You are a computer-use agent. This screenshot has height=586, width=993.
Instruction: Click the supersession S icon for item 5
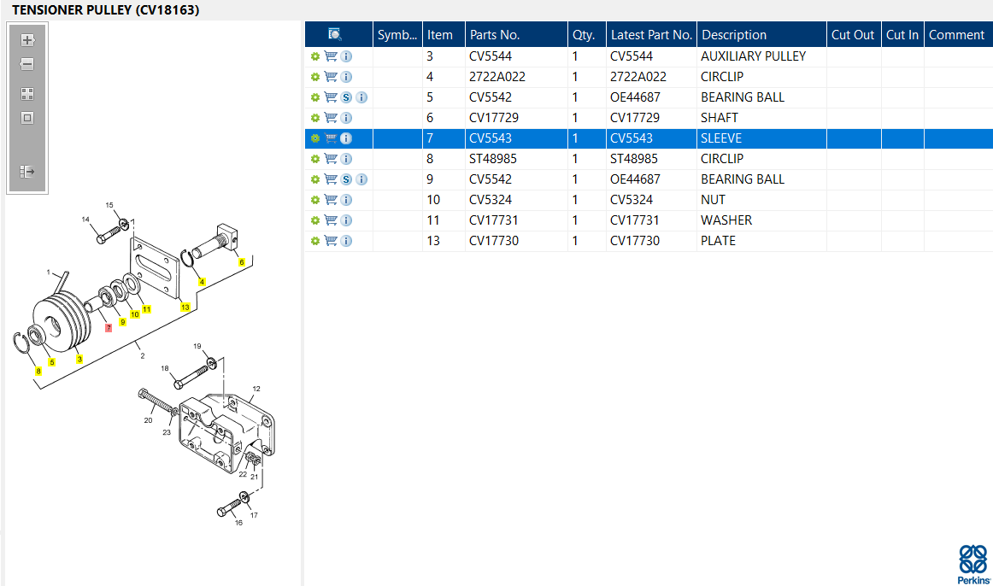coord(346,97)
